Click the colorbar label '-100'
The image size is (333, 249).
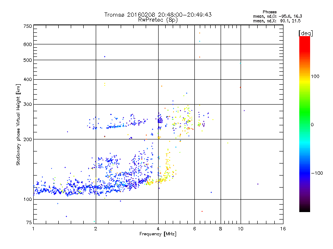tap(317, 173)
